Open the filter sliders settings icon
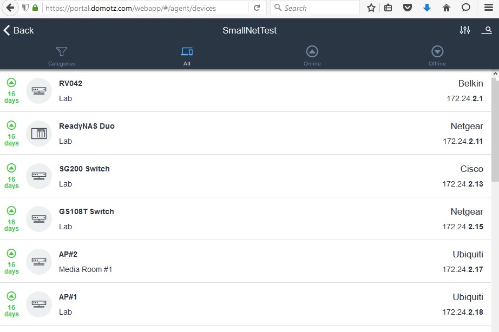Screen dimensions: 499x332 click(465, 30)
